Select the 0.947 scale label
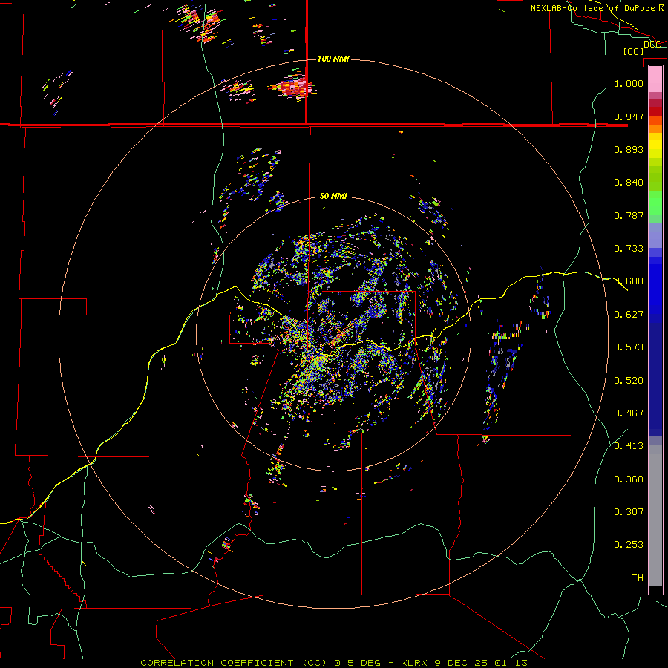 (x=629, y=117)
